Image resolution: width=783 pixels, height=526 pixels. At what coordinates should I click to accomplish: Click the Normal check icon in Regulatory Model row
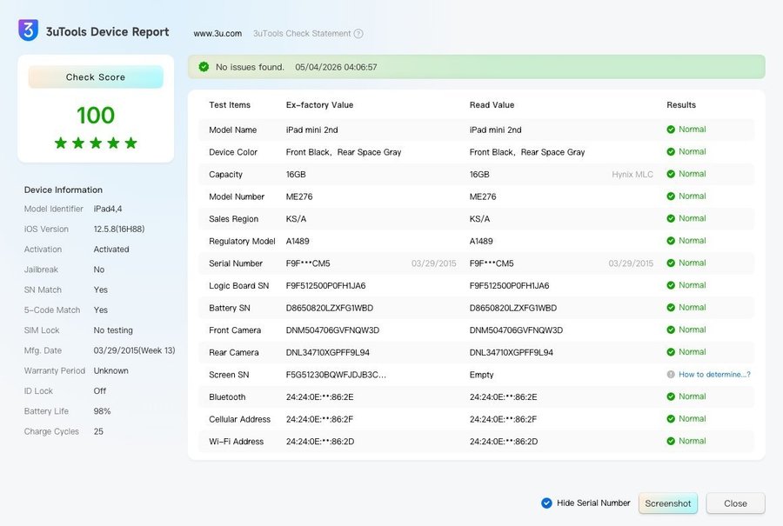[x=671, y=241]
